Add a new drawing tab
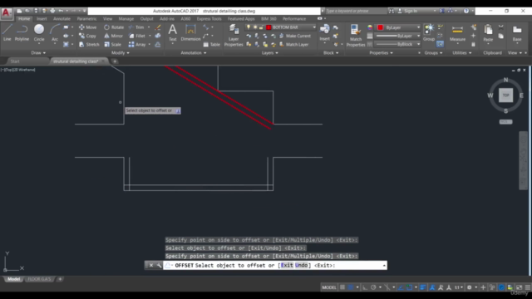 click(x=115, y=61)
